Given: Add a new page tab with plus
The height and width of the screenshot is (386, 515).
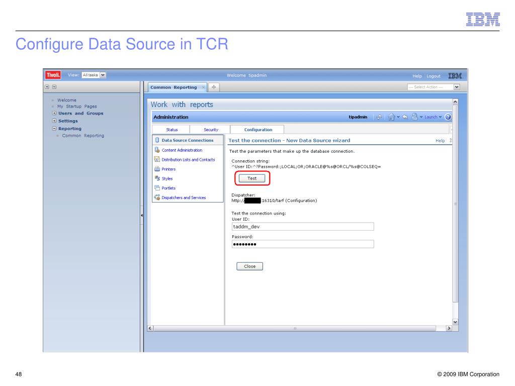Looking at the screenshot, I should pos(214,87).
